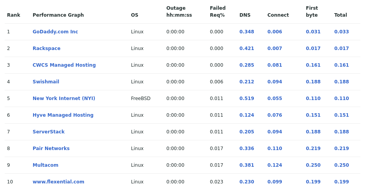Select Rackspace's Linux OS cell
365x190 pixels.
tap(137, 48)
